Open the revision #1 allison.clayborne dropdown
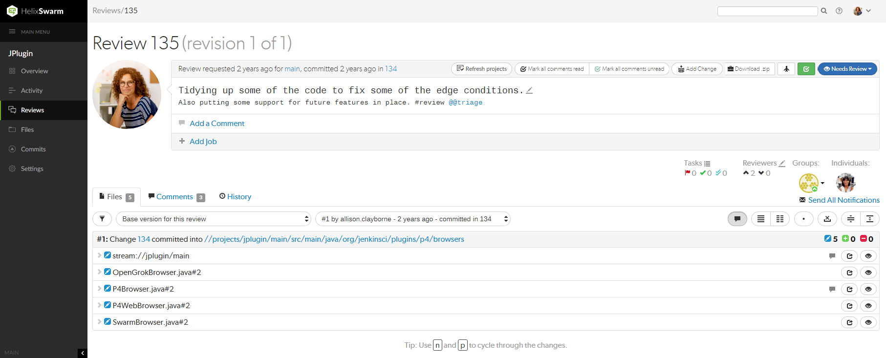The image size is (886, 358). click(413, 219)
